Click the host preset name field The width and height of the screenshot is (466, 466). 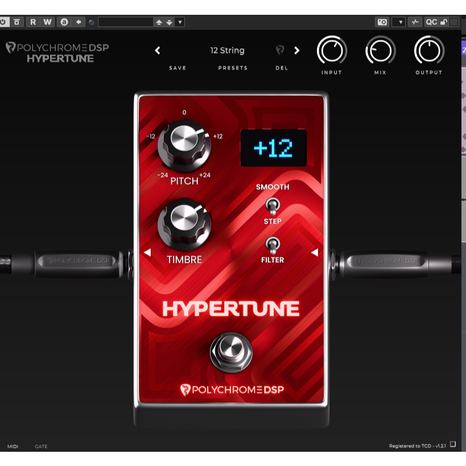[126, 22]
